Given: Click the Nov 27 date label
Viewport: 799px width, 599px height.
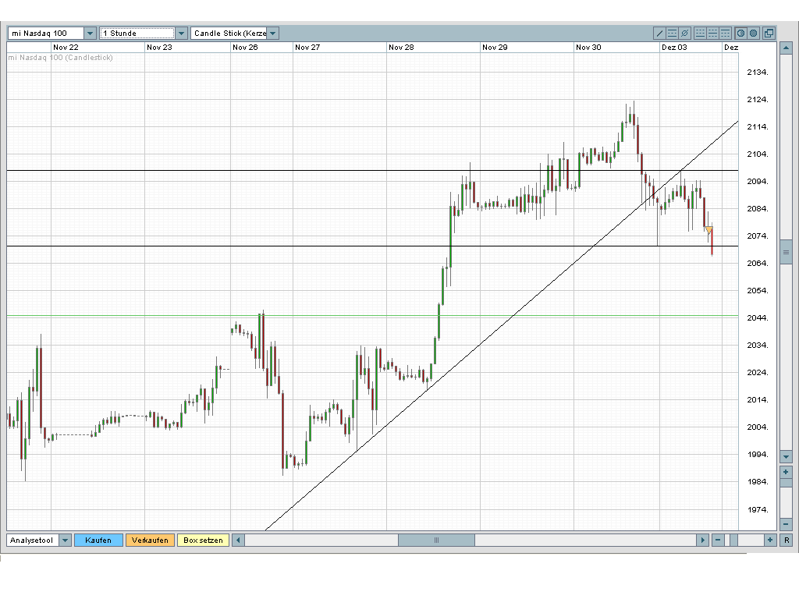Looking at the screenshot, I should tap(307, 47).
